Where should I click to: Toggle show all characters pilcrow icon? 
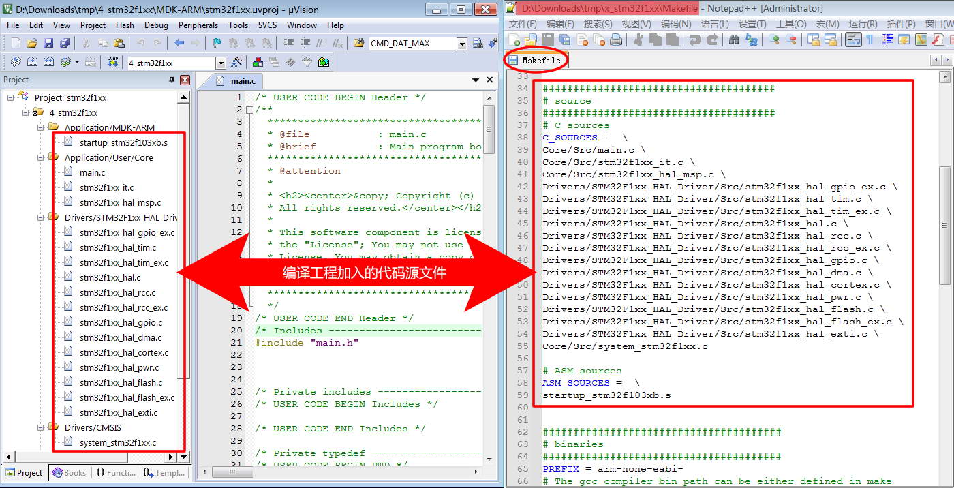pyautogui.click(x=870, y=40)
